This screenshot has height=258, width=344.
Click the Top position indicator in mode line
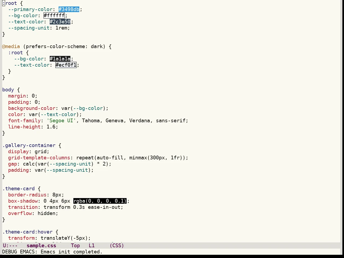[75, 246]
